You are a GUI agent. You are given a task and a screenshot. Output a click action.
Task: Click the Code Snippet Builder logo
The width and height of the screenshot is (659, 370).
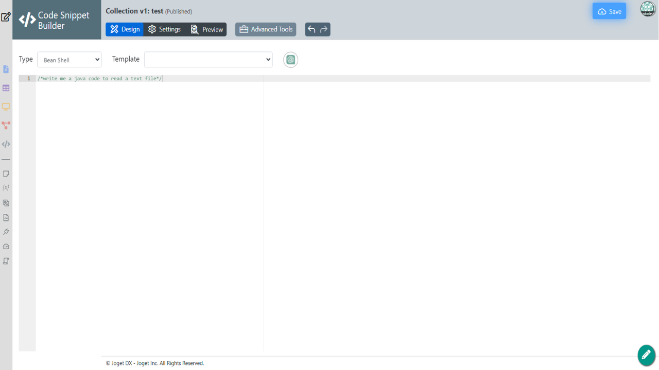(57, 20)
